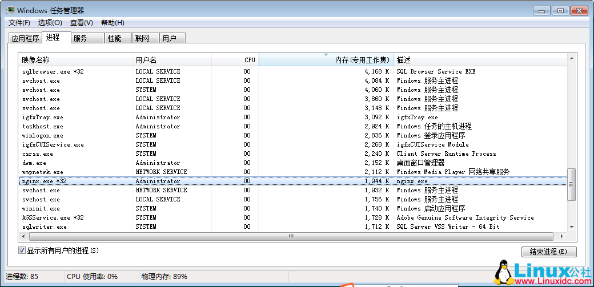Click the vertical scrollbar thumb
This screenshot has height=287, width=594.
point(572,184)
